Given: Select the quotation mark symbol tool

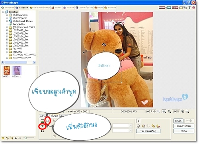Looking at the screenshot, I should [x=42, y=131].
